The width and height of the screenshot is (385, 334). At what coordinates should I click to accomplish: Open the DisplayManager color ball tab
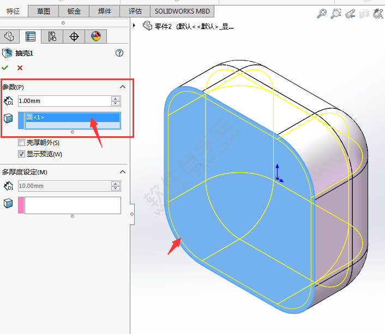tap(96, 37)
